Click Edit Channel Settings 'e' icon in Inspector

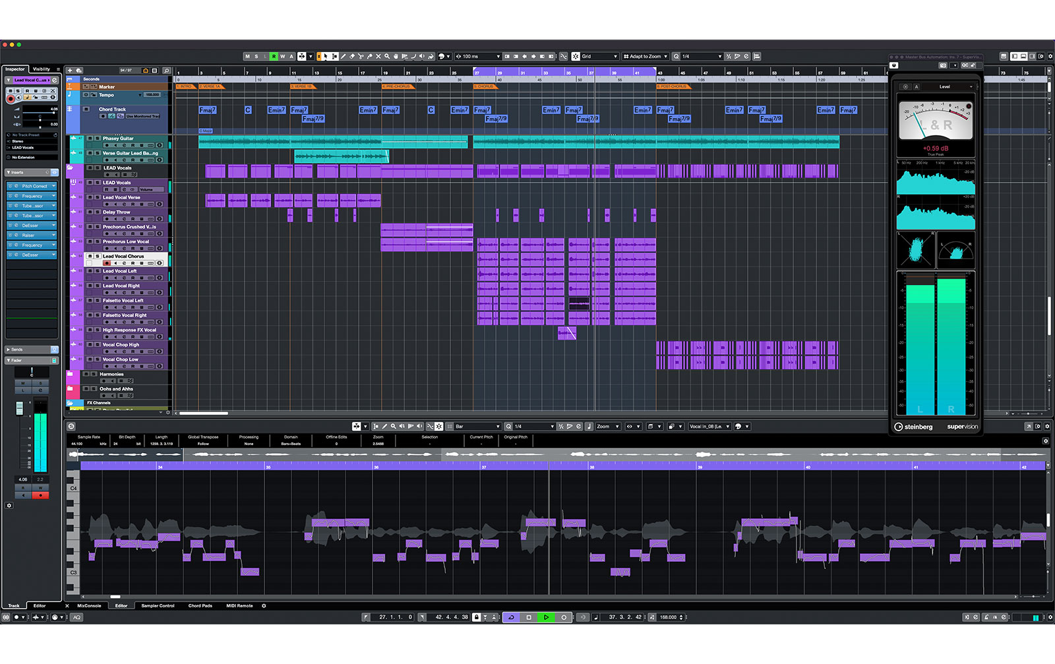coord(55,80)
